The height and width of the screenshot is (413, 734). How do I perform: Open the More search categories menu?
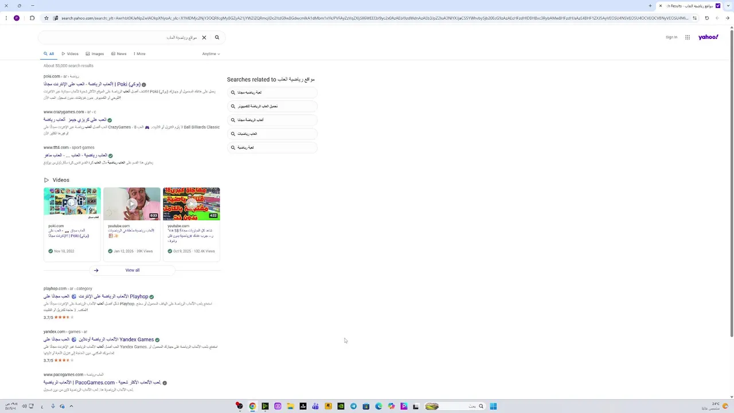[x=139, y=54]
